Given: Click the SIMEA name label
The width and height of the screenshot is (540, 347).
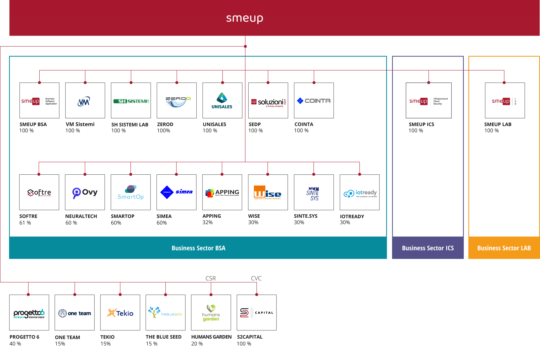Looking at the screenshot, I should pyautogui.click(x=164, y=216).
